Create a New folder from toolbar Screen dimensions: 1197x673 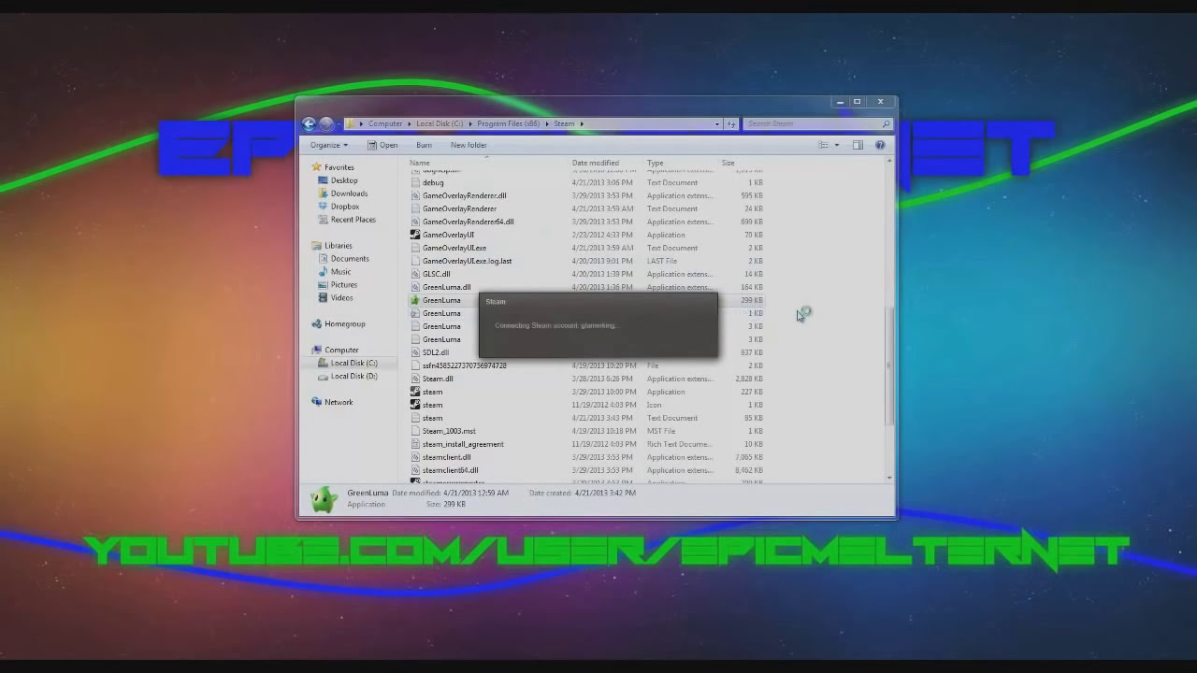click(x=469, y=145)
